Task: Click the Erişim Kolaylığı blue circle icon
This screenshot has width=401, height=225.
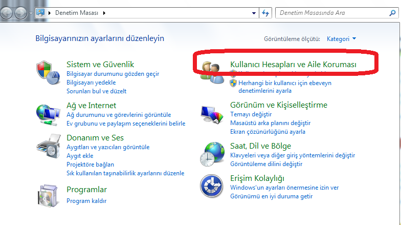Action: click(x=212, y=186)
